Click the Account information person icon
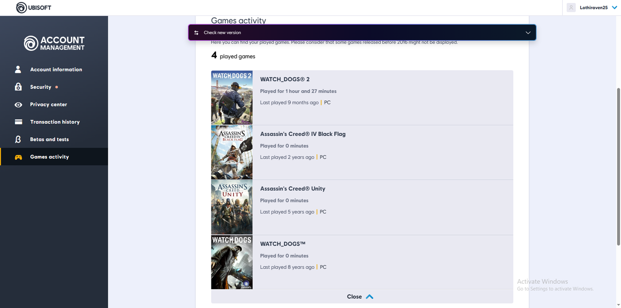This screenshot has height=308, width=621. coord(18,69)
